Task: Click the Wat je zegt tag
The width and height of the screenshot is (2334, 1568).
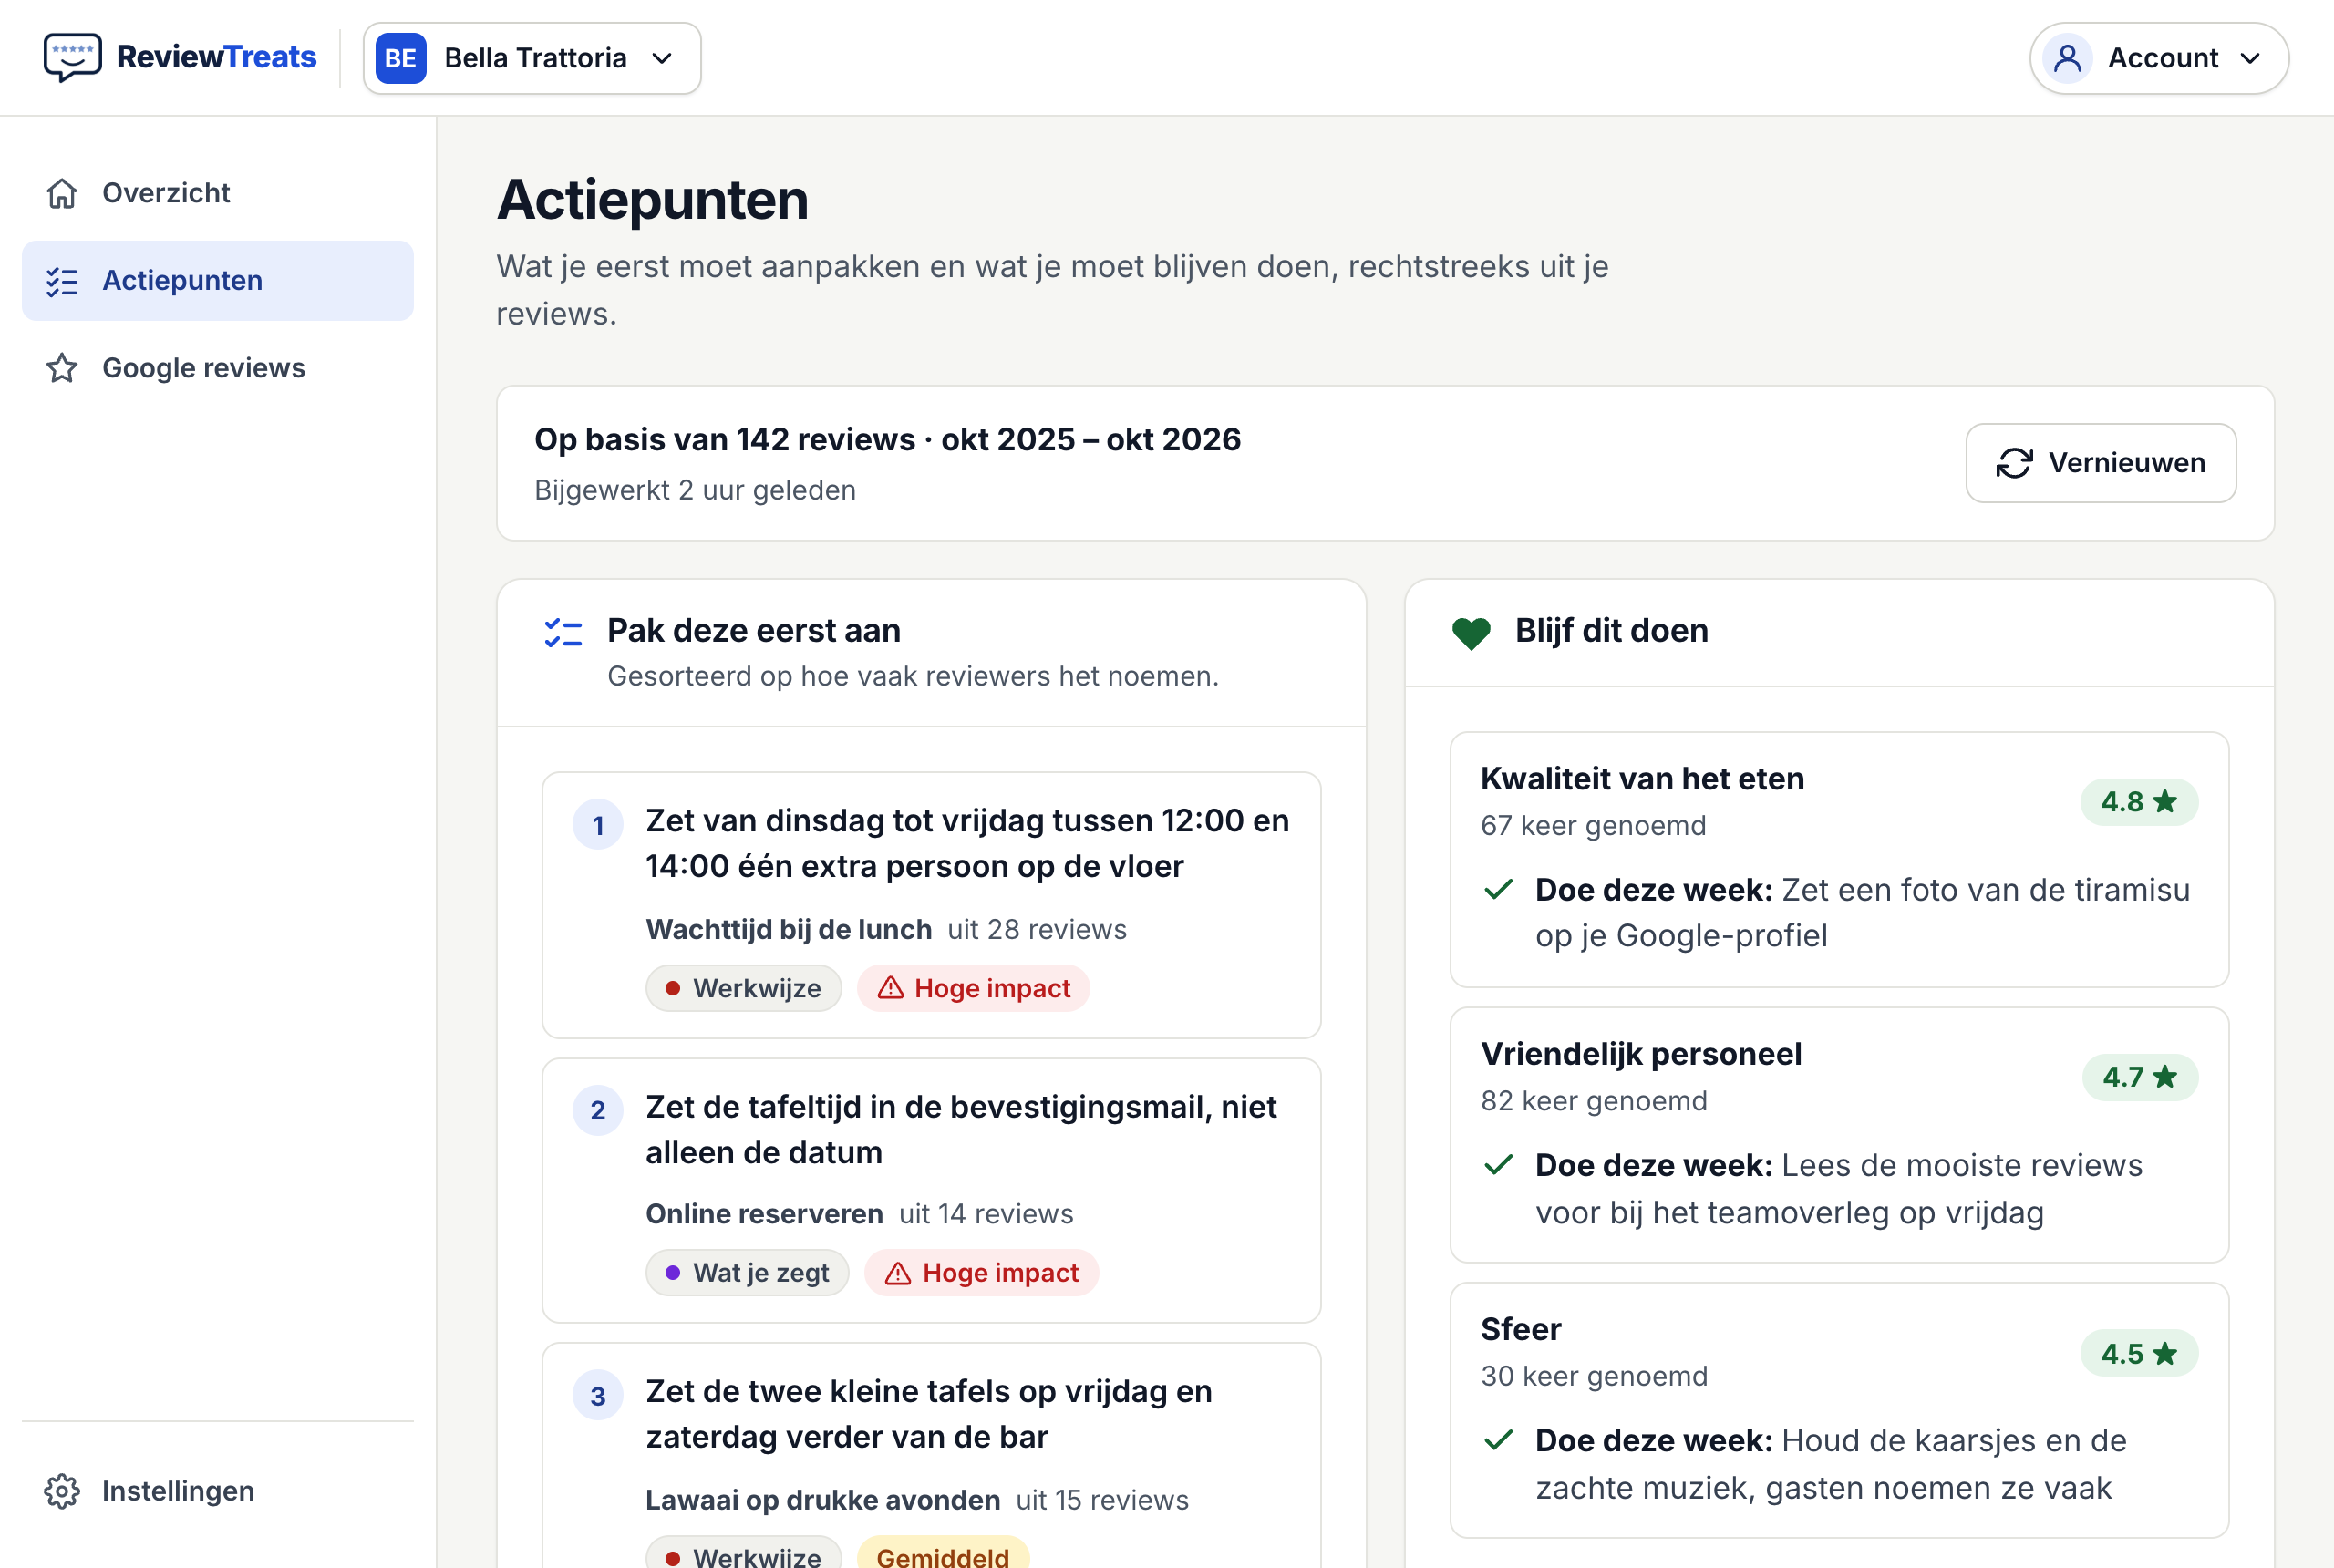Action: pyautogui.click(x=747, y=1273)
